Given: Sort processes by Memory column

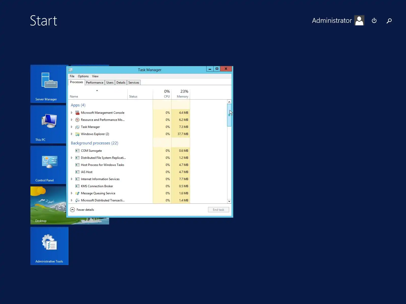Looking at the screenshot, I should tap(181, 94).
